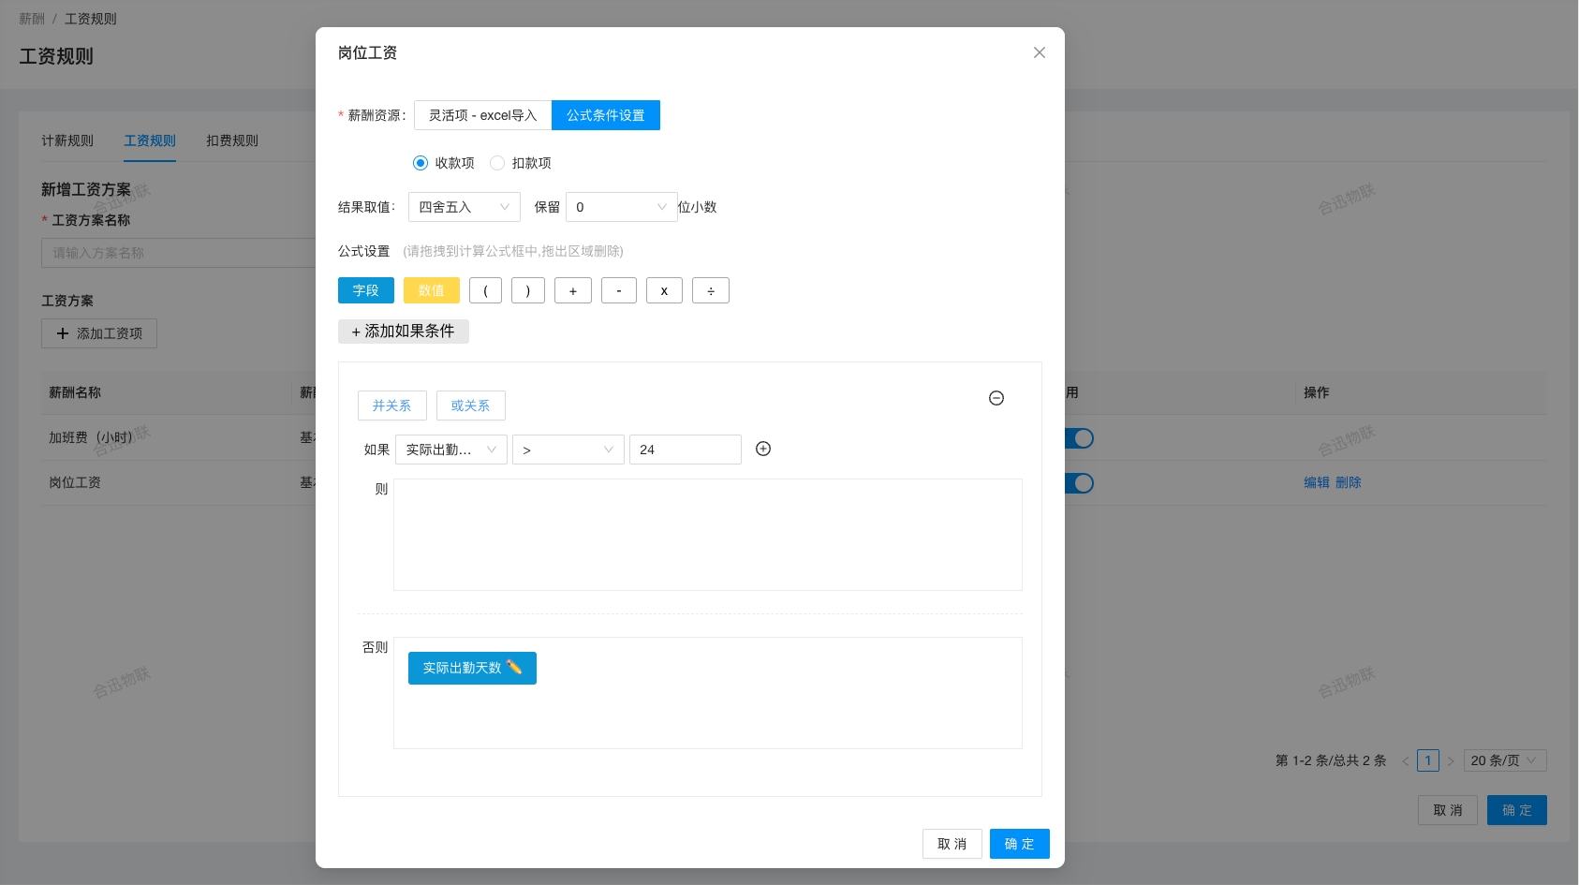Switch to the 公式条件设置 tab
The height and width of the screenshot is (885, 1579).
pyautogui.click(x=605, y=115)
